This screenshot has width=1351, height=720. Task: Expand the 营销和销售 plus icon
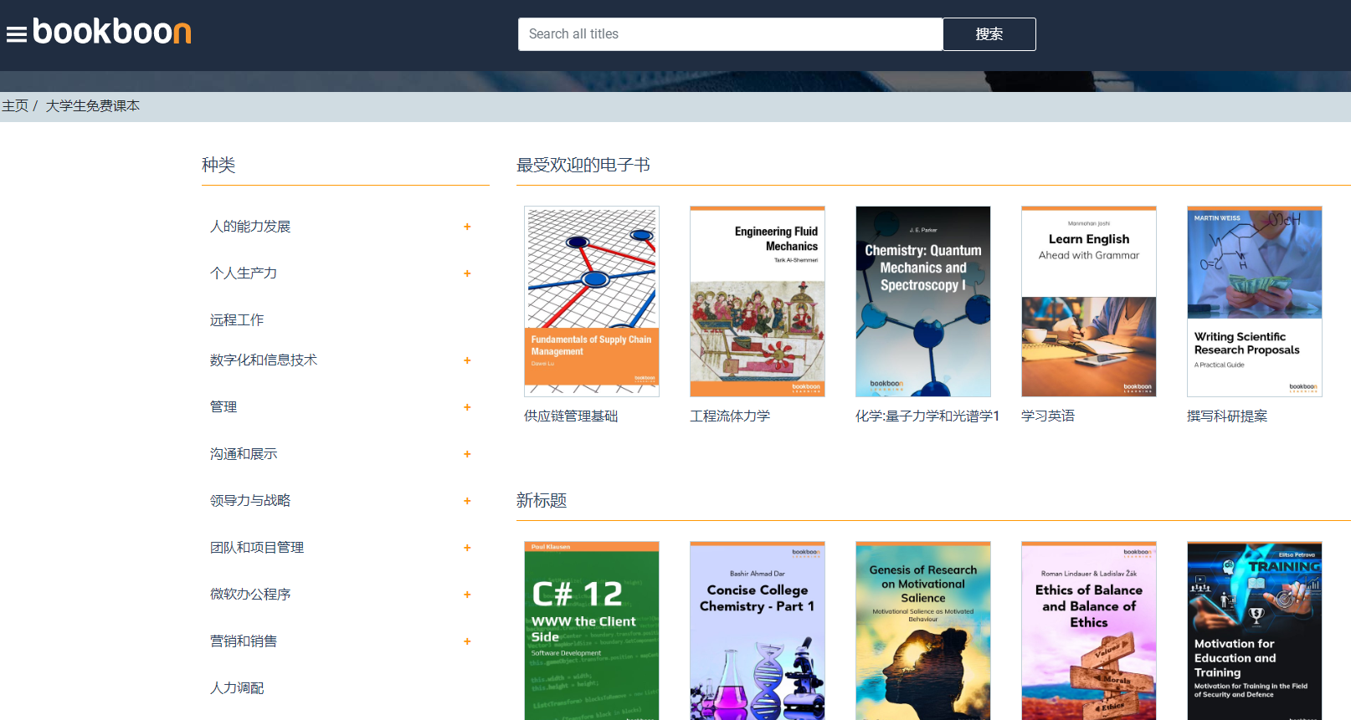467,641
